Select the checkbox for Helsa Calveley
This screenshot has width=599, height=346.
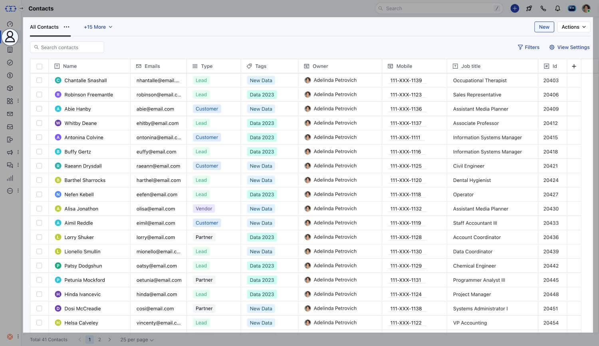(39, 322)
